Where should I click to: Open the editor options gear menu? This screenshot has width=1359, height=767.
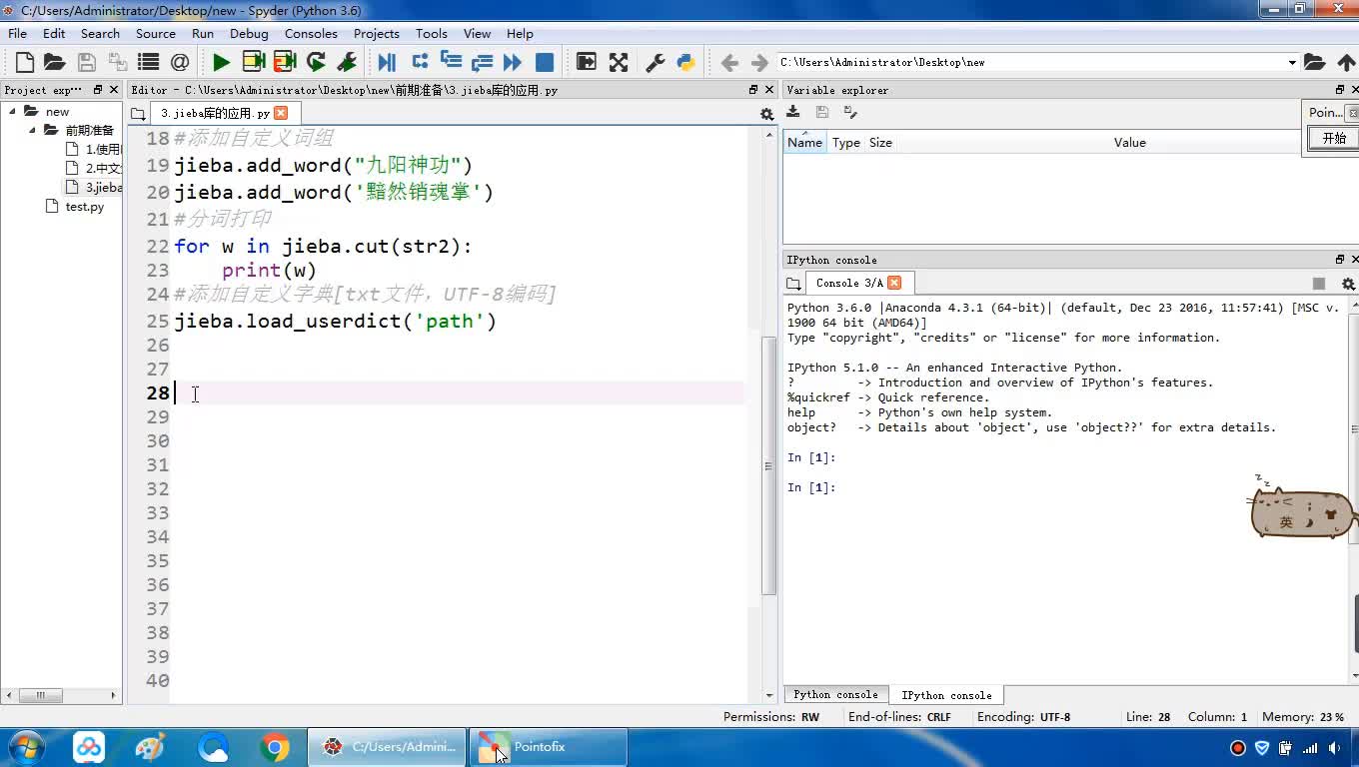766,114
